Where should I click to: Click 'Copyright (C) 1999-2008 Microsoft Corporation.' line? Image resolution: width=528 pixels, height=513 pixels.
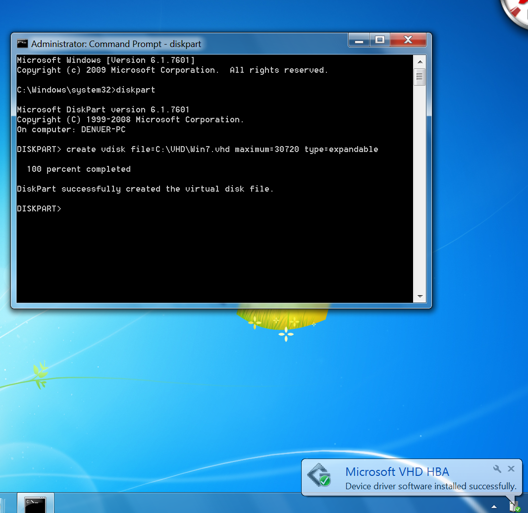tap(130, 120)
